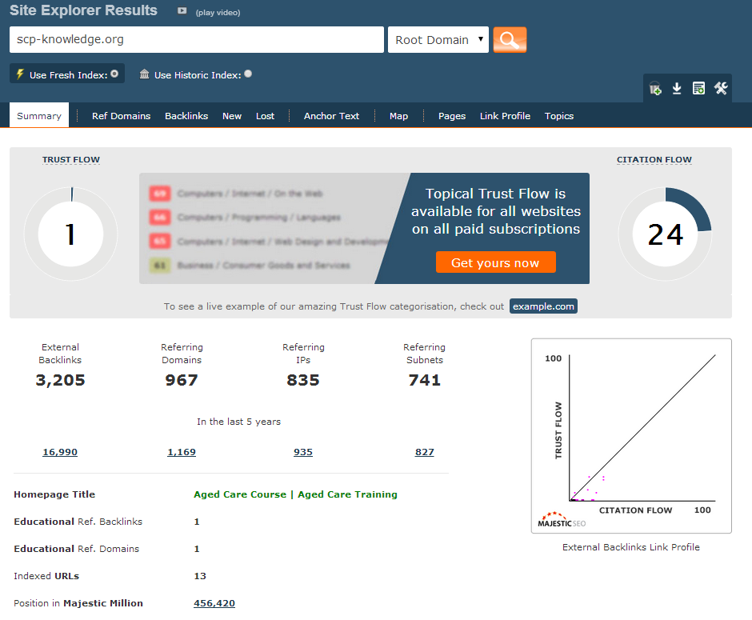This screenshot has height=620, width=752.
Task: Click the CITATION FLOW heading link
Action: (x=654, y=160)
